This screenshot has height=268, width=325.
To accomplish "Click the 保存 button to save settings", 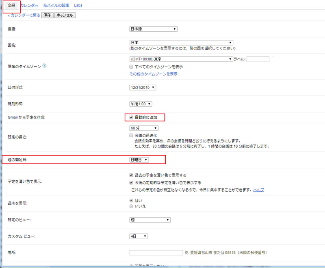I will [x=48, y=15].
